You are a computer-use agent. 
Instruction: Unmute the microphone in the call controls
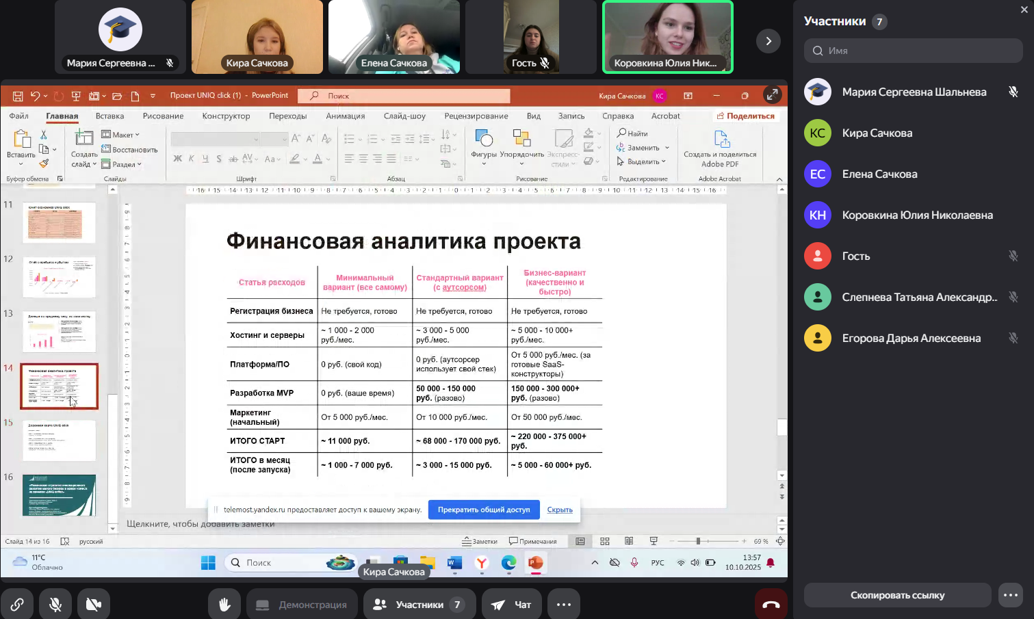[x=55, y=605]
